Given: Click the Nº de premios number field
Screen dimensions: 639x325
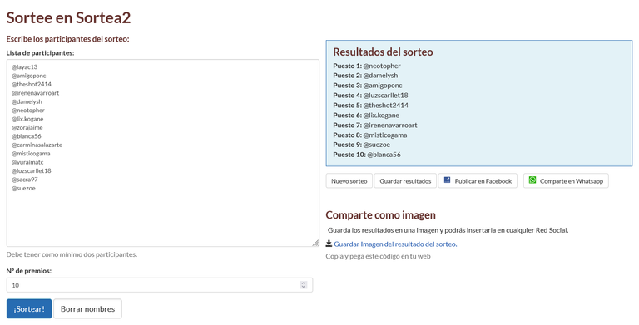Looking at the screenshot, I should point(160,285).
